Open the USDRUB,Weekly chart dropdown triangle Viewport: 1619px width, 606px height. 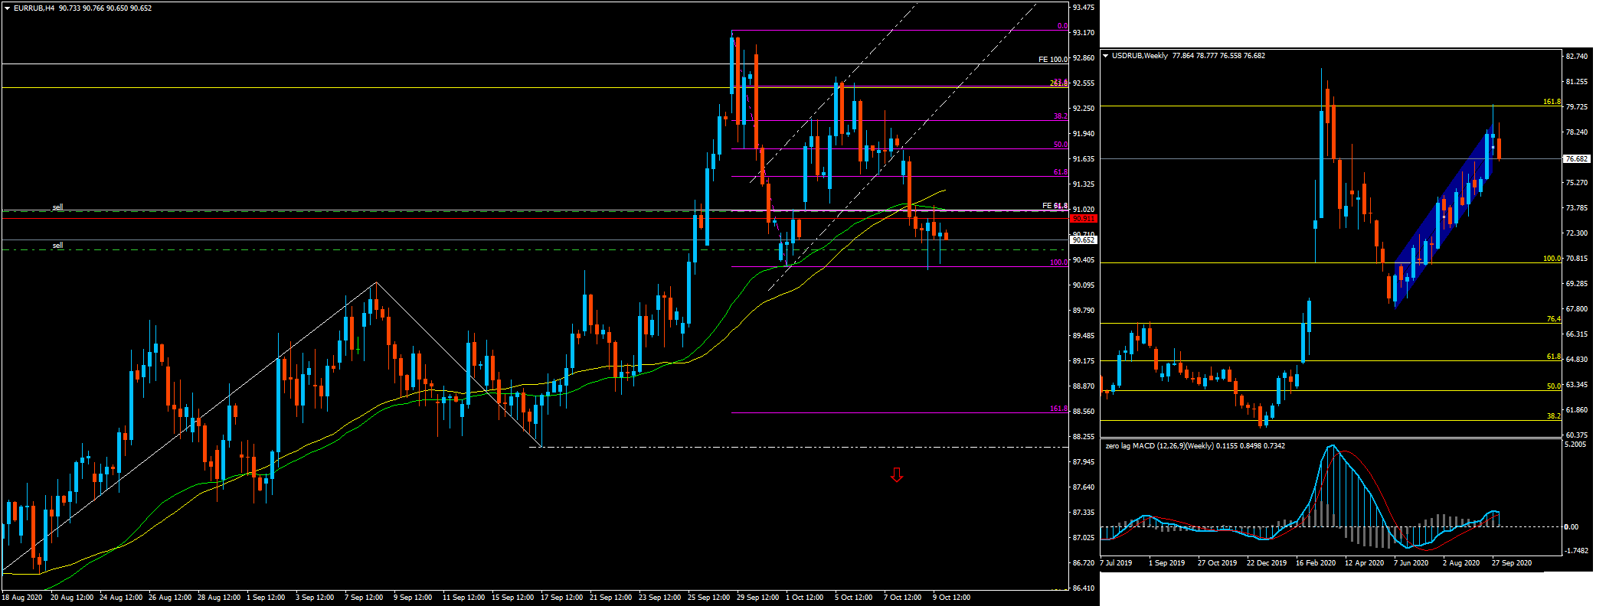[x=1106, y=56]
